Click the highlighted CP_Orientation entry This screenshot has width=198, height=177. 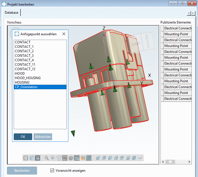click(x=40, y=87)
